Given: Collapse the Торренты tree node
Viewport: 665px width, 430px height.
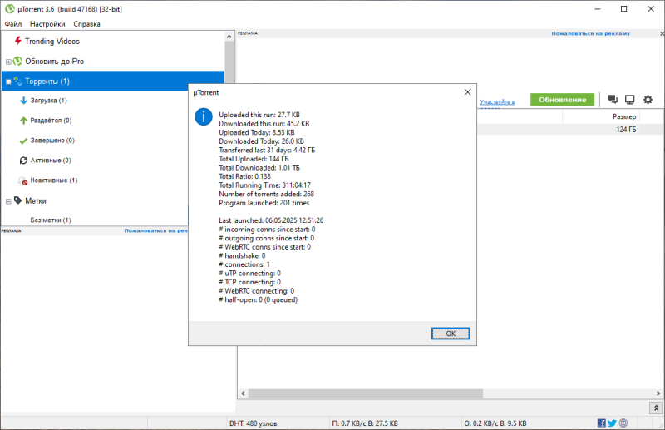Looking at the screenshot, I should [8, 82].
